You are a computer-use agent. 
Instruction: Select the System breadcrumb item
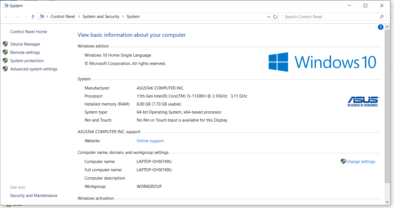pyautogui.click(x=133, y=17)
